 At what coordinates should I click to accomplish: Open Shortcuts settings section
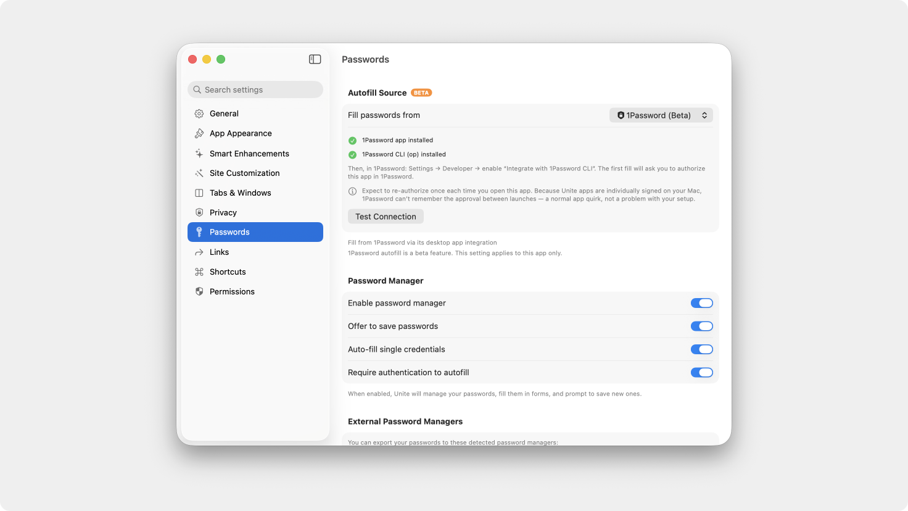tap(255, 272)
